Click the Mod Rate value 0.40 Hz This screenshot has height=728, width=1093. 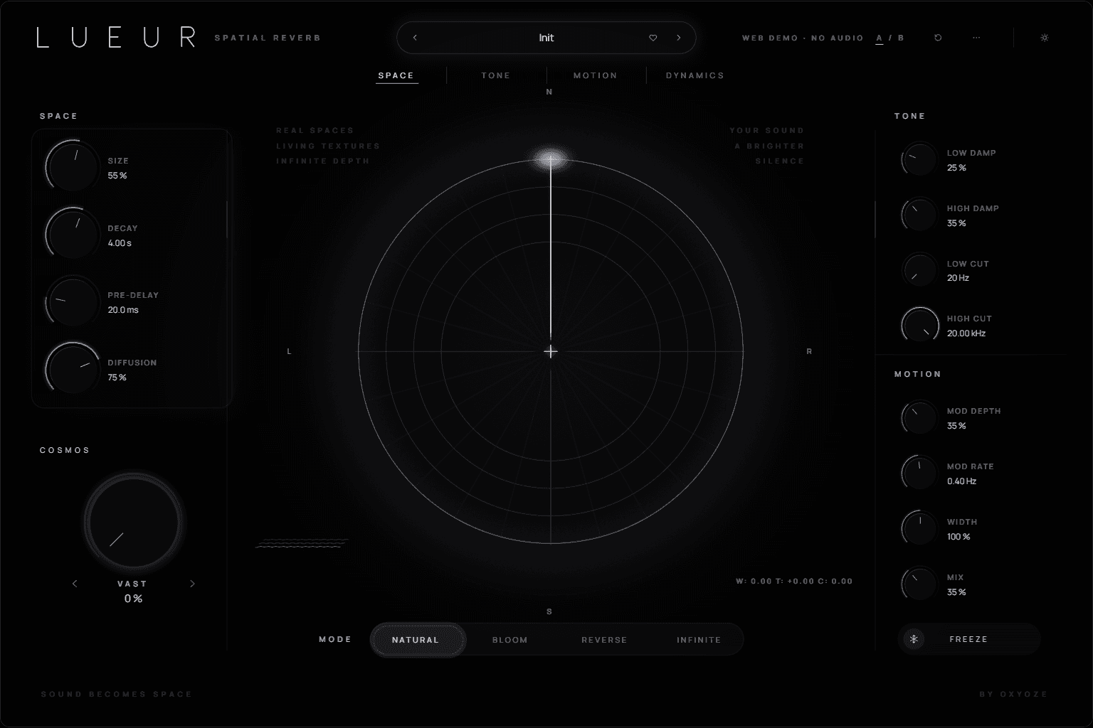pos(961,481)
